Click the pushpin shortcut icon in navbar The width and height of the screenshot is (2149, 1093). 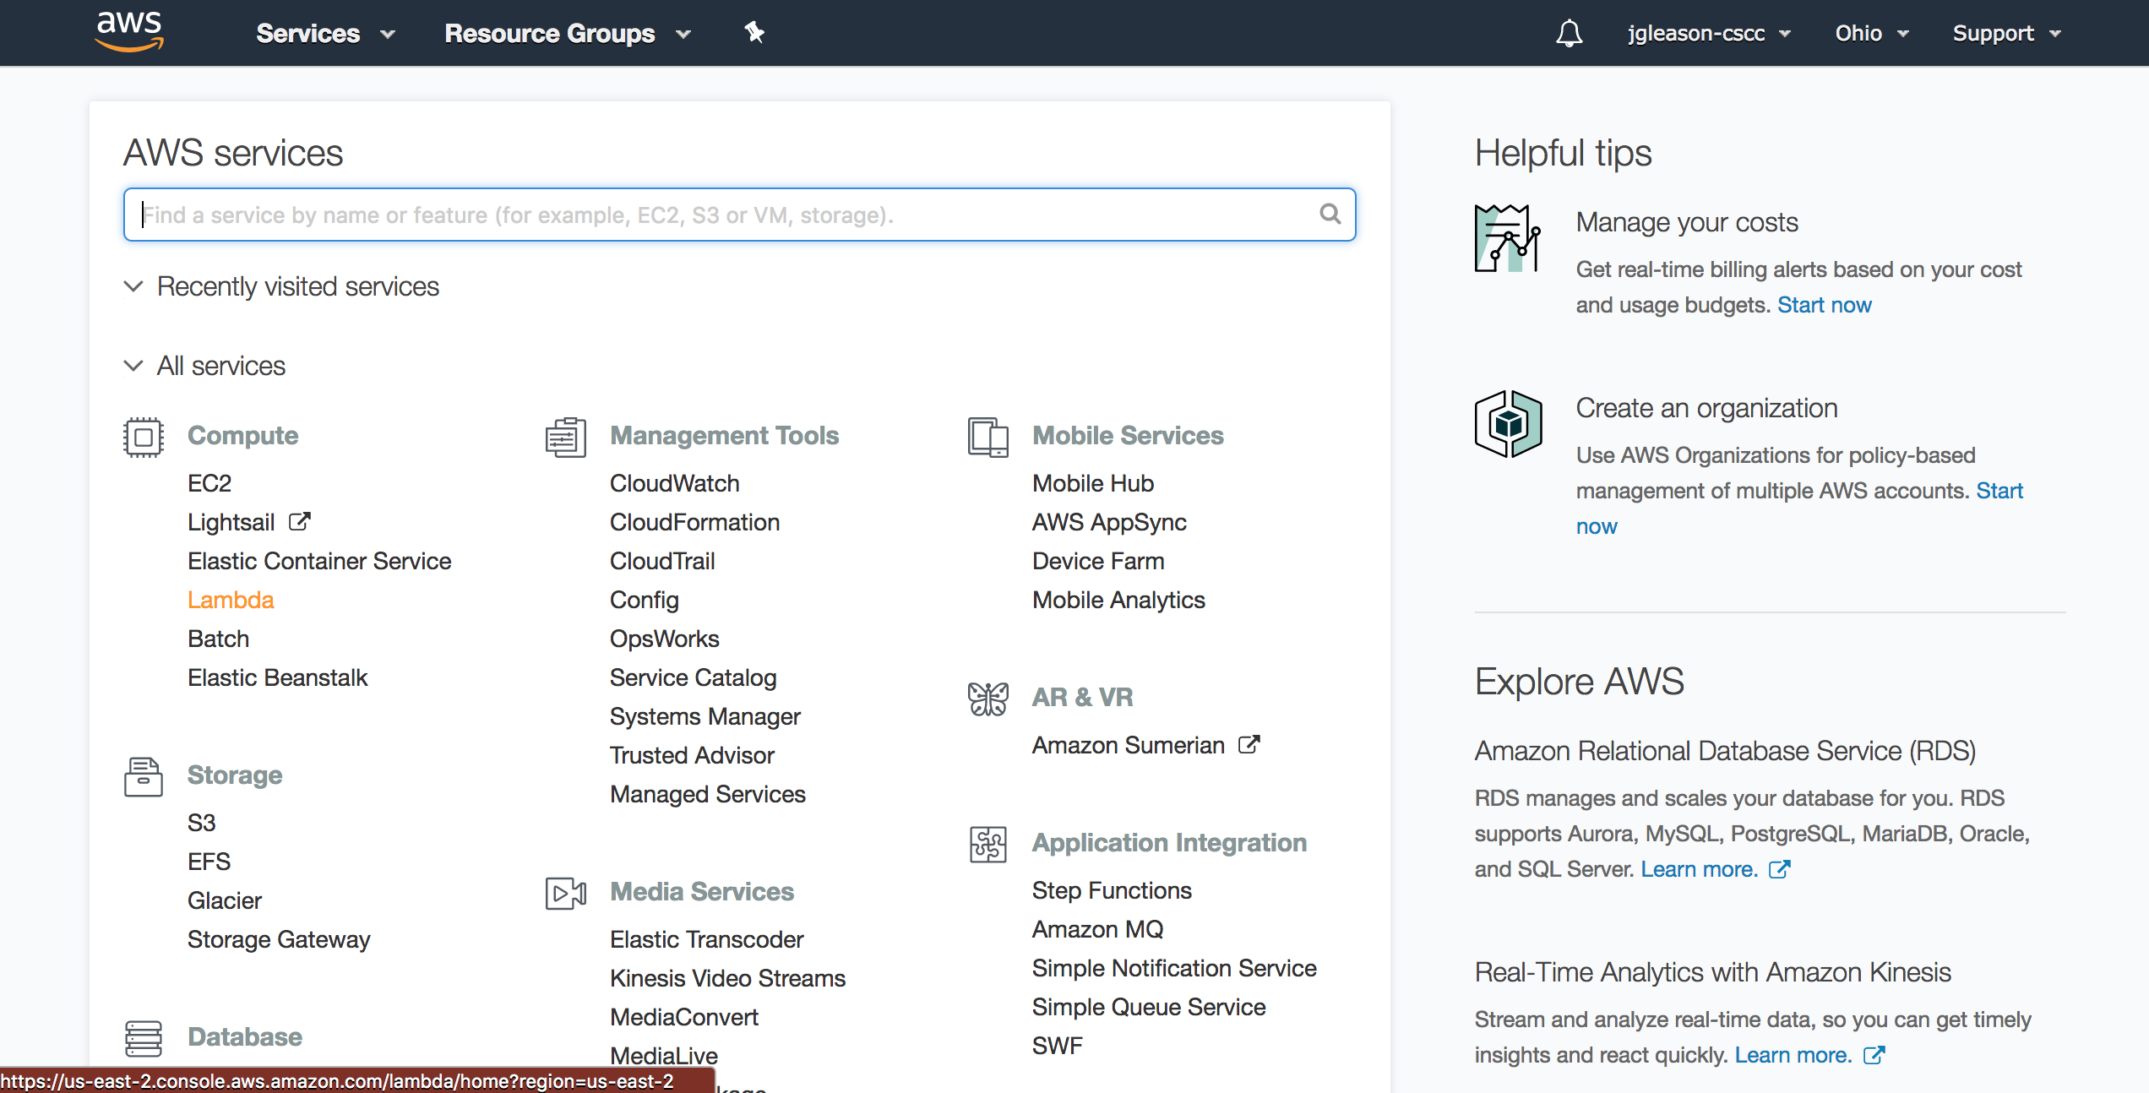[754, 33]
